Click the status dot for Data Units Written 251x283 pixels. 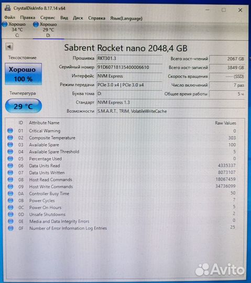[10, 173]
